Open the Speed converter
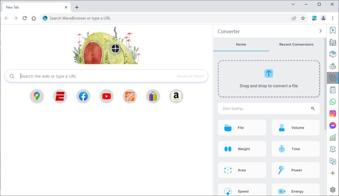Screen dimensions: 339x196 coord(242,190)
